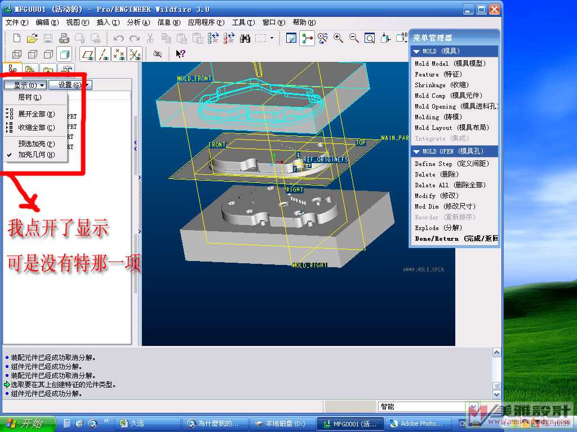Image resolution: width=577 pixels, height=432 pixels.
Task: Switch to the folder browser navigator tab
Action: coord(30,69)
